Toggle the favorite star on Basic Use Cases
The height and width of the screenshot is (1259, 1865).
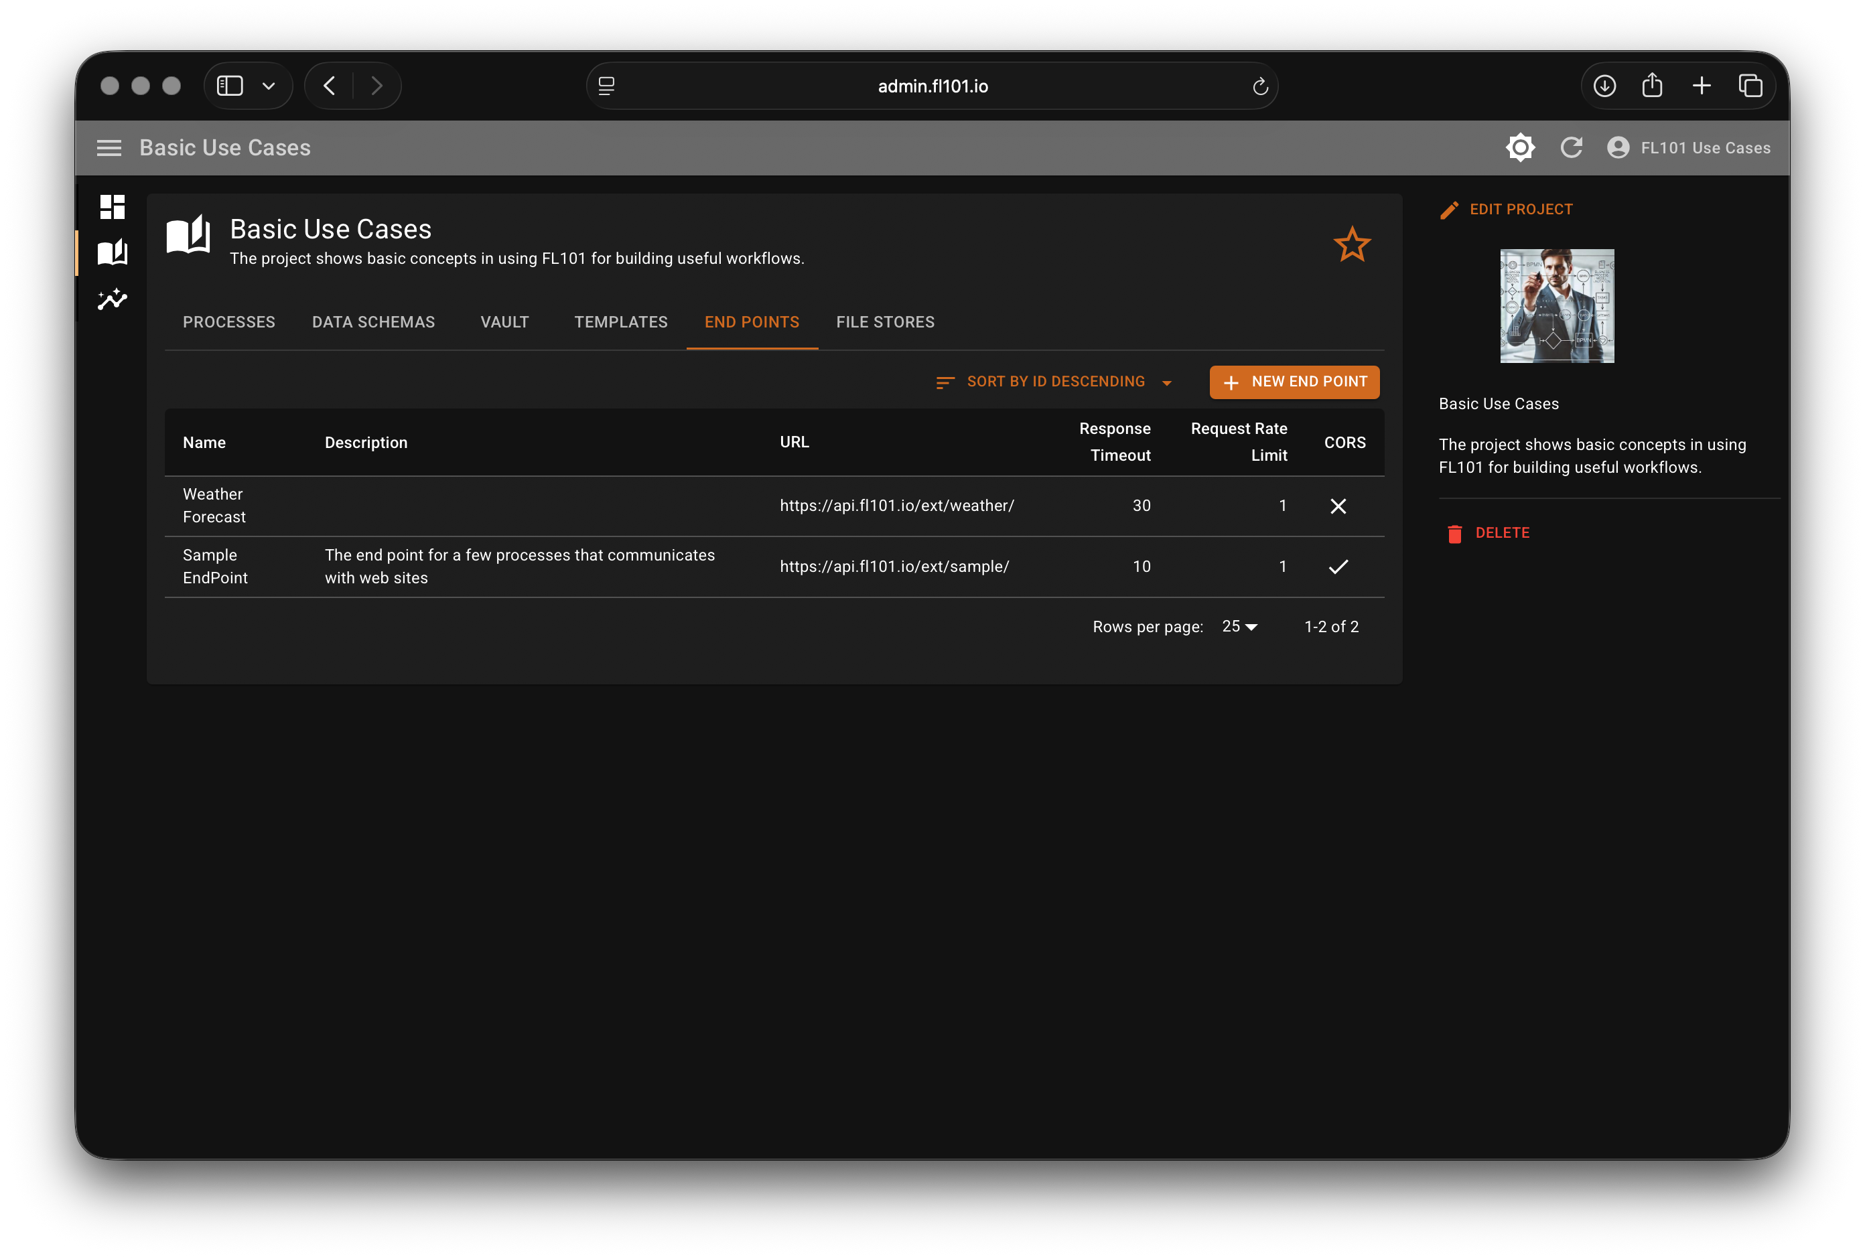1353,244
